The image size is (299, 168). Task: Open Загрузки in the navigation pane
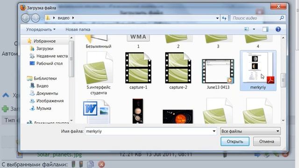[x=45, y=49]
